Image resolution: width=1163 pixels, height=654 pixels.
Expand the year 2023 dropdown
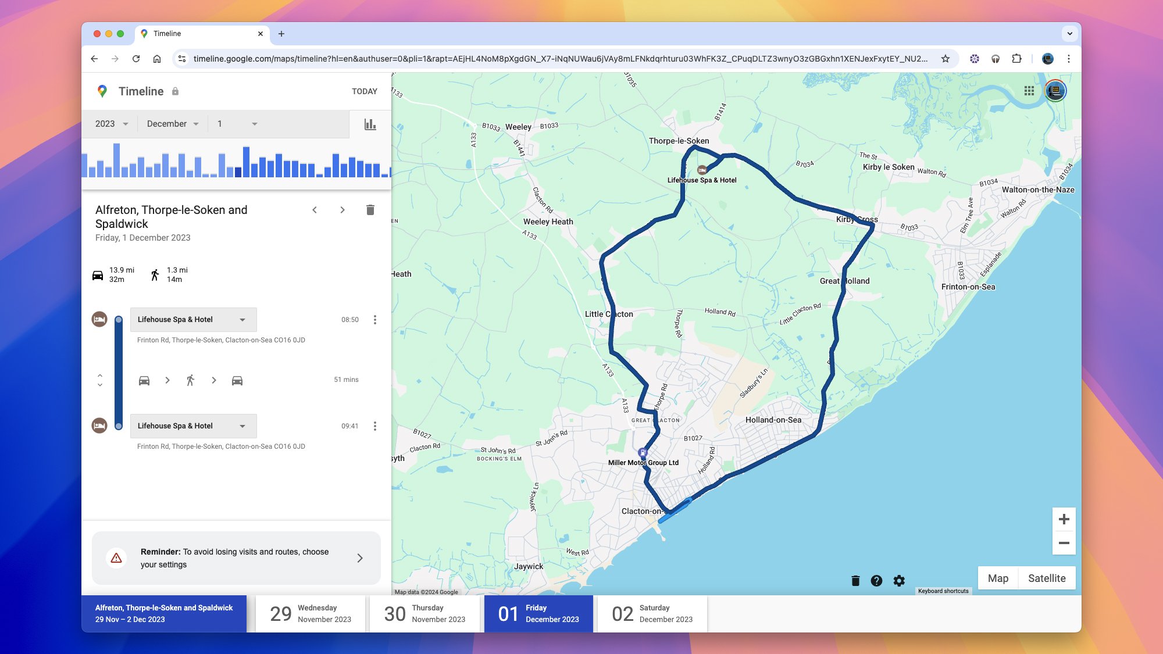click(111, 124)
